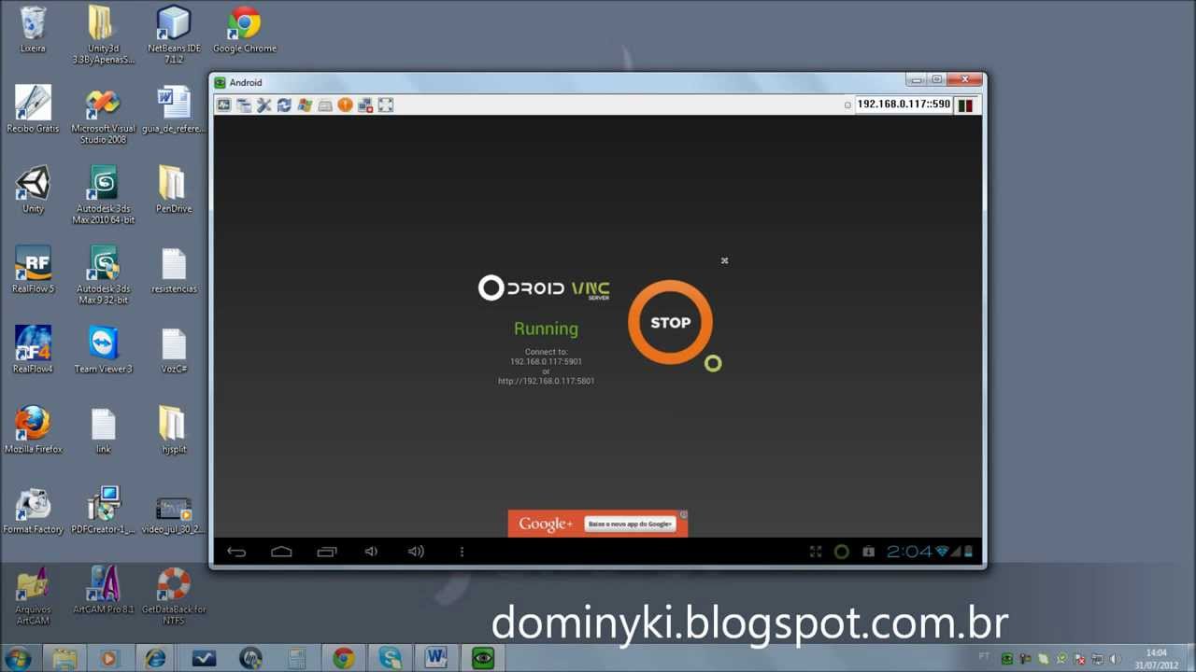Click the VNC viewer wrench options icon
This screenshot has width=1196, height=672.
click(x=264, y=105)
